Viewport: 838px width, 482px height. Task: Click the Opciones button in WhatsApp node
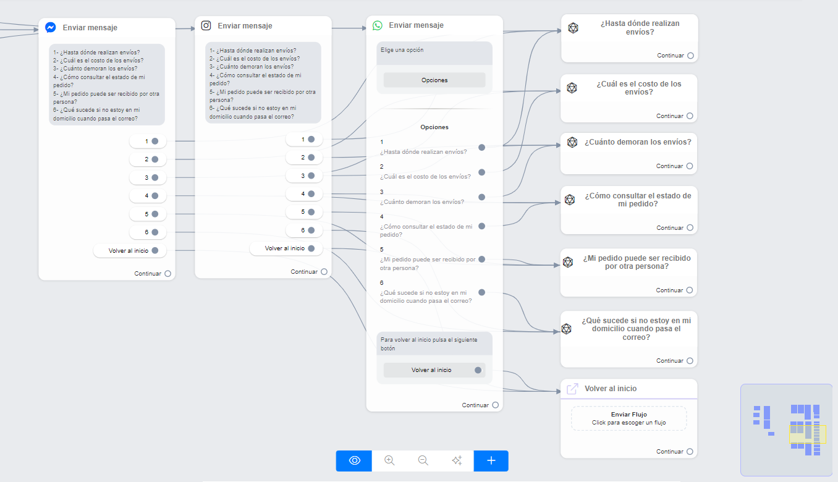pyautogui.click(x=434, y=80)
